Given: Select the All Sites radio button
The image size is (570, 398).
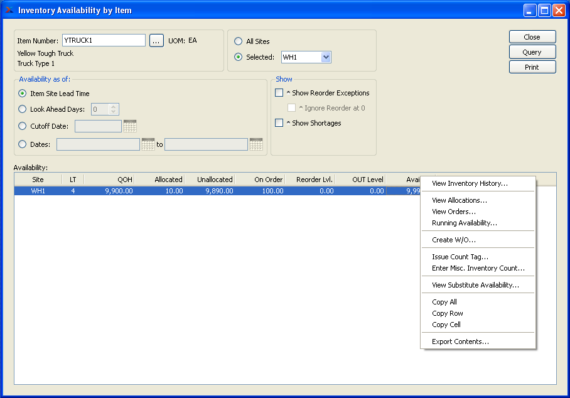Looking at the screenshot, I should point(238,41).
